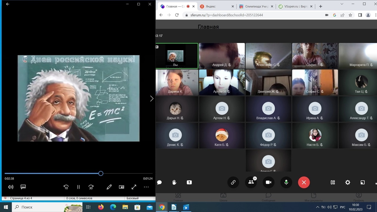The width and height of the screenshot is (377, 212).
Task: Open the call settings gear
Action: point(348,182)
